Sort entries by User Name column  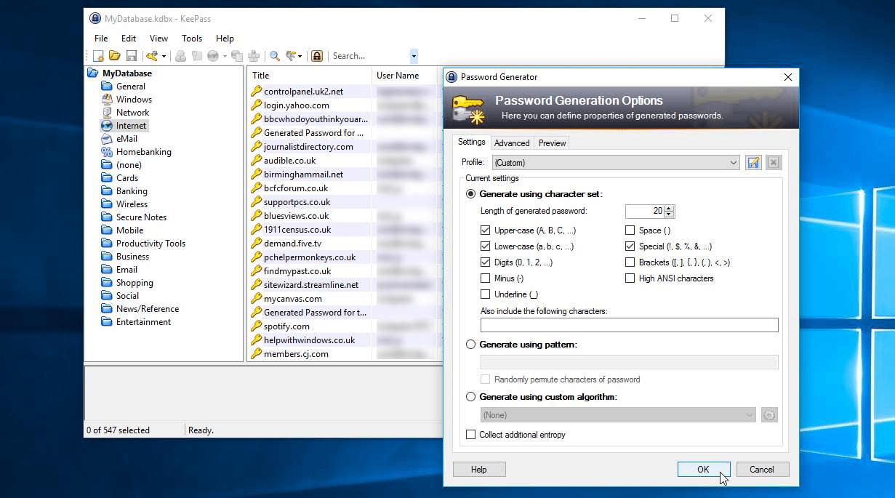[x=407, y=76]
